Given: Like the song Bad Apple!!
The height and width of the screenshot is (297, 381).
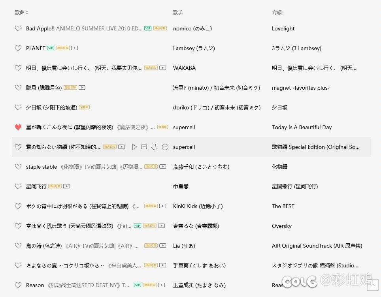Looking at the screenshot, I should click(x=18, y=28).
